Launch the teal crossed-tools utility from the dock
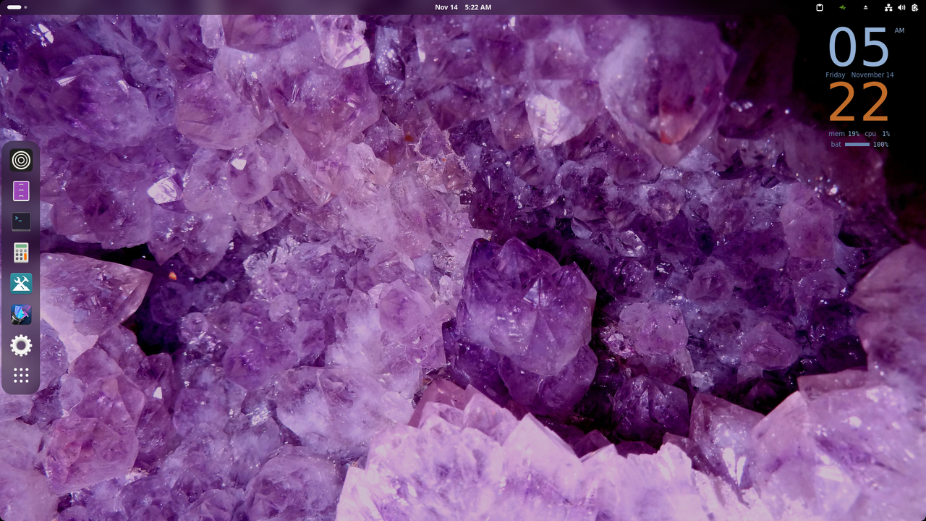This screenshot has height=521, width=926. tap(21, 283)
